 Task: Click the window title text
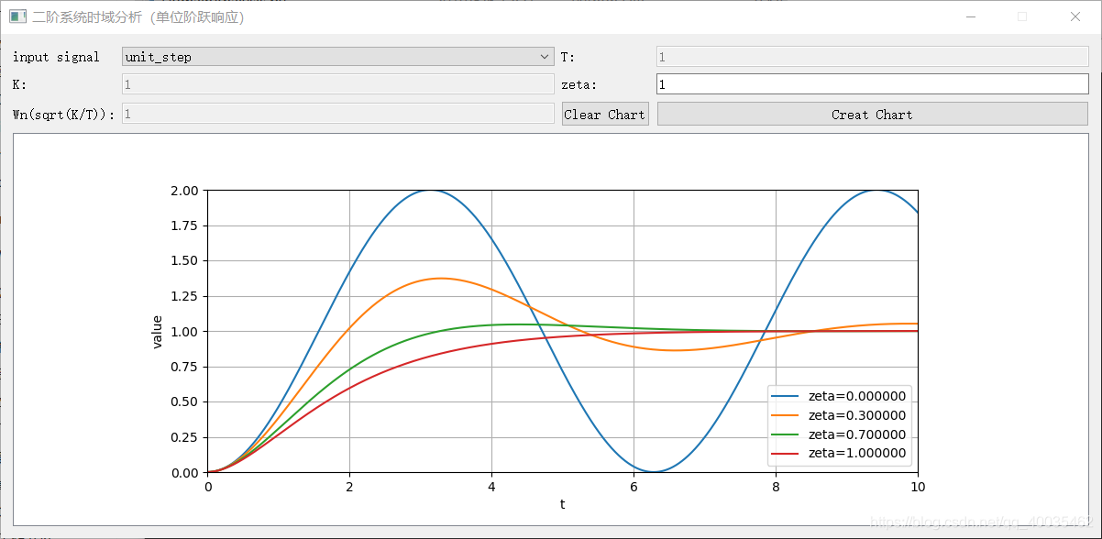[x=138, y=16]
